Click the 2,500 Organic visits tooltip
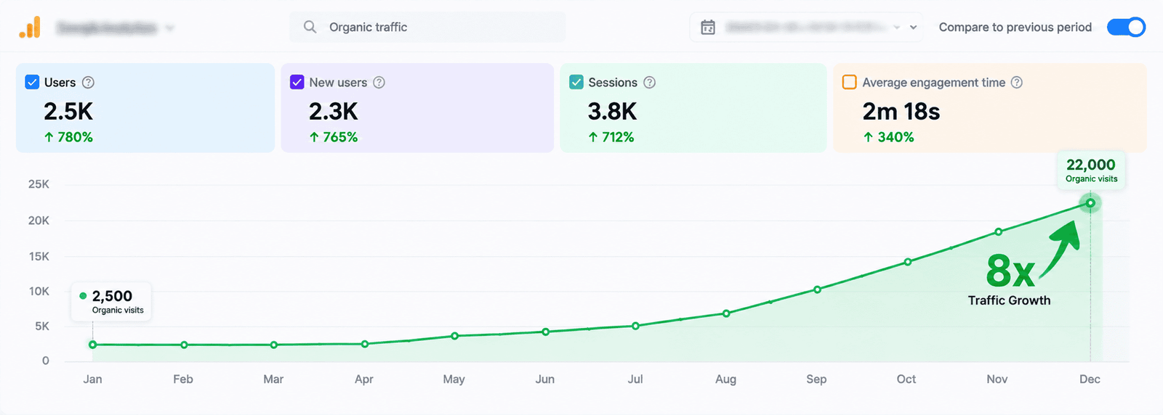The height and width of the screenshot is (415, 1163). (111, 302)
